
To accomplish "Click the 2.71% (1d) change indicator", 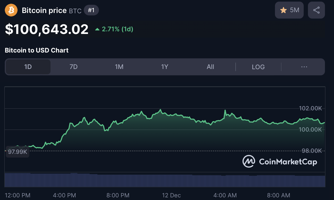I will 114,29.
